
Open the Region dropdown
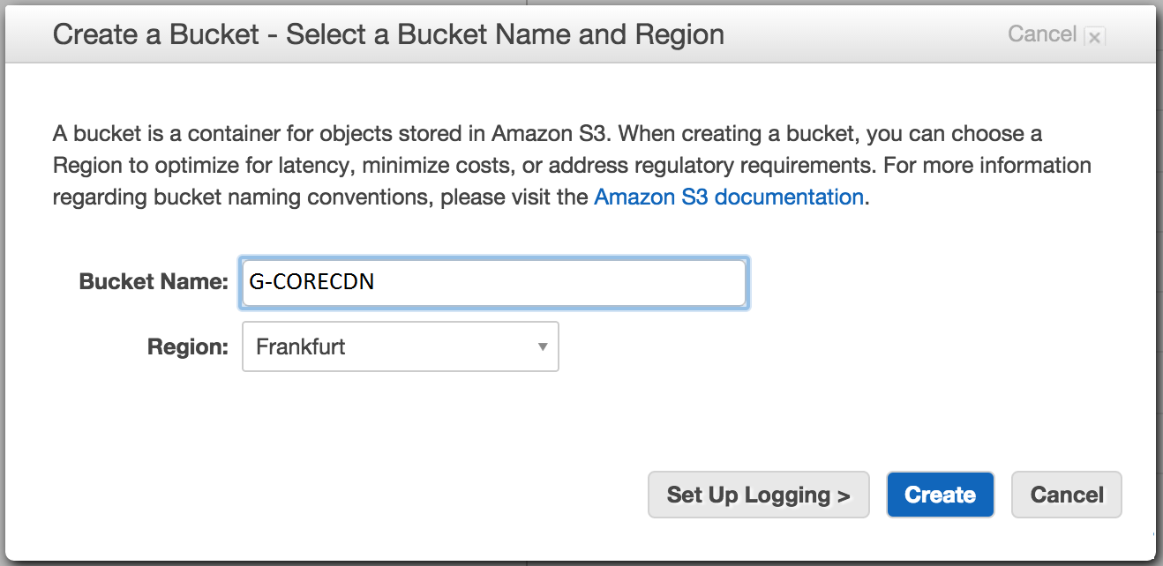400,346
